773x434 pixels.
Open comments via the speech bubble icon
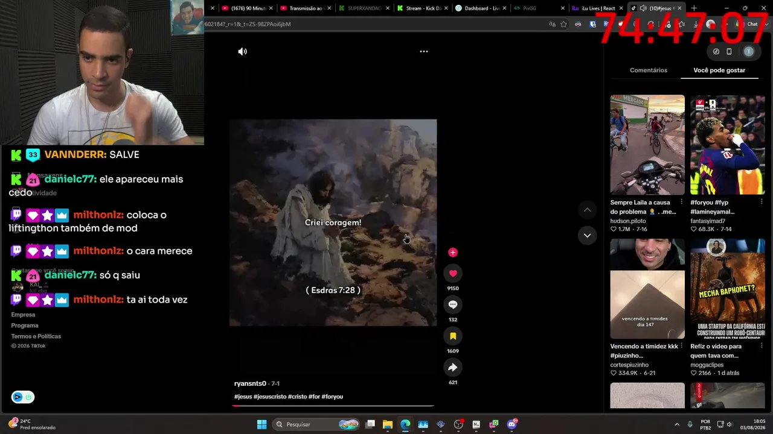[453, 305]
